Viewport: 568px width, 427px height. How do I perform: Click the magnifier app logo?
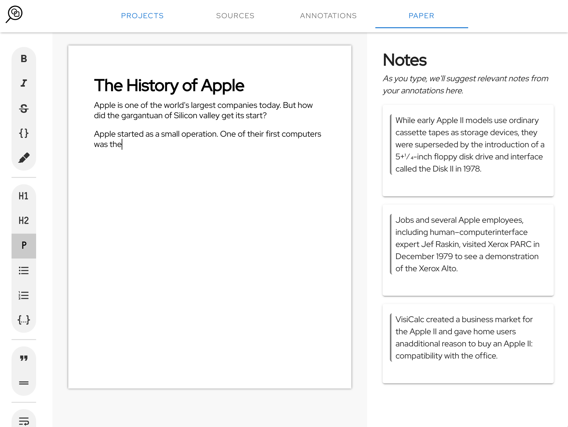tap(14, 14)
